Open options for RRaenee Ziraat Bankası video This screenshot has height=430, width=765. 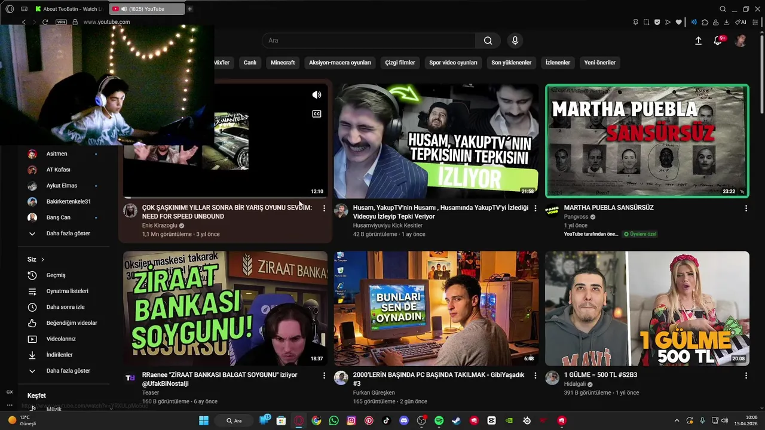pyautogui.click(x=324, y=375)
